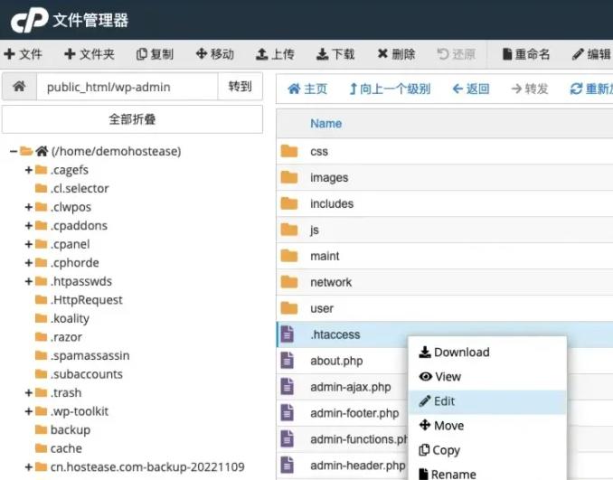
Task: Click the home icon beside path field
Action: pos(19,86)
